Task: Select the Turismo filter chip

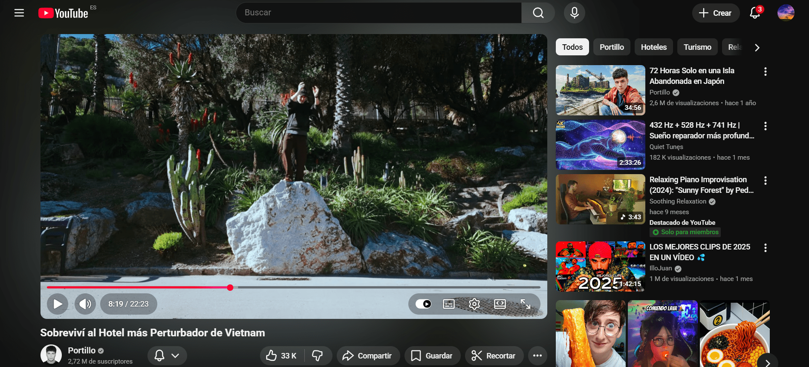Action: point(697,47)
